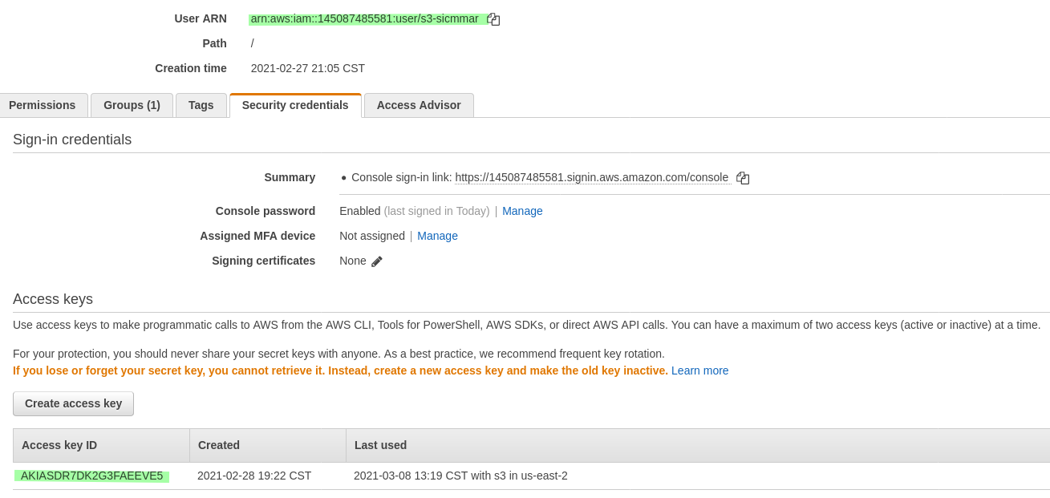Viewport: 1050px width, 498px height.
Task: Open the Access Advisor tab
Action: (419, 105)
